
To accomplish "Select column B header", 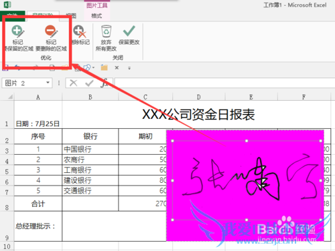I will coord(90,97).
